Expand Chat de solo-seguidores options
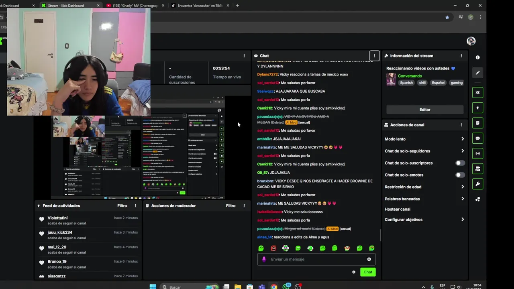The width and height of the screenshot is (514, 289). tap(463, 151)
